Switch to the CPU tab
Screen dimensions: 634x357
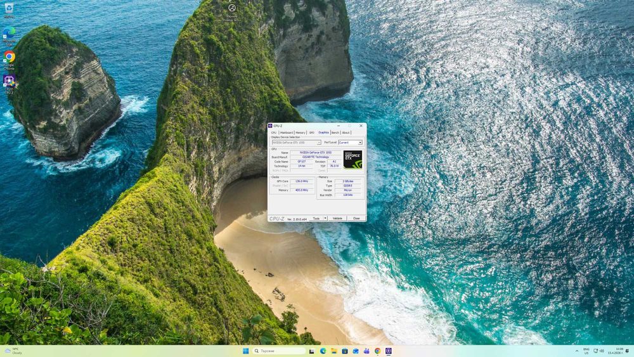274,133
